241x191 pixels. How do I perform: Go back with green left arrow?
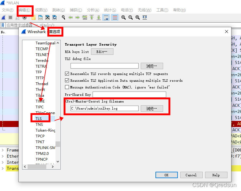[x=71, y=17]
